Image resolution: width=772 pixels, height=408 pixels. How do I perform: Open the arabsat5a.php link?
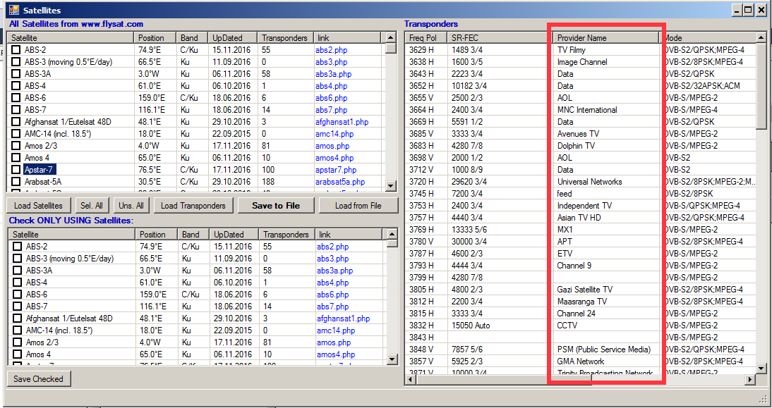(340, 182)
